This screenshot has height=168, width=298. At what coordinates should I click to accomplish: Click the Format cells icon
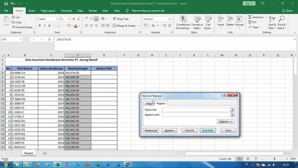pos(239,19)
